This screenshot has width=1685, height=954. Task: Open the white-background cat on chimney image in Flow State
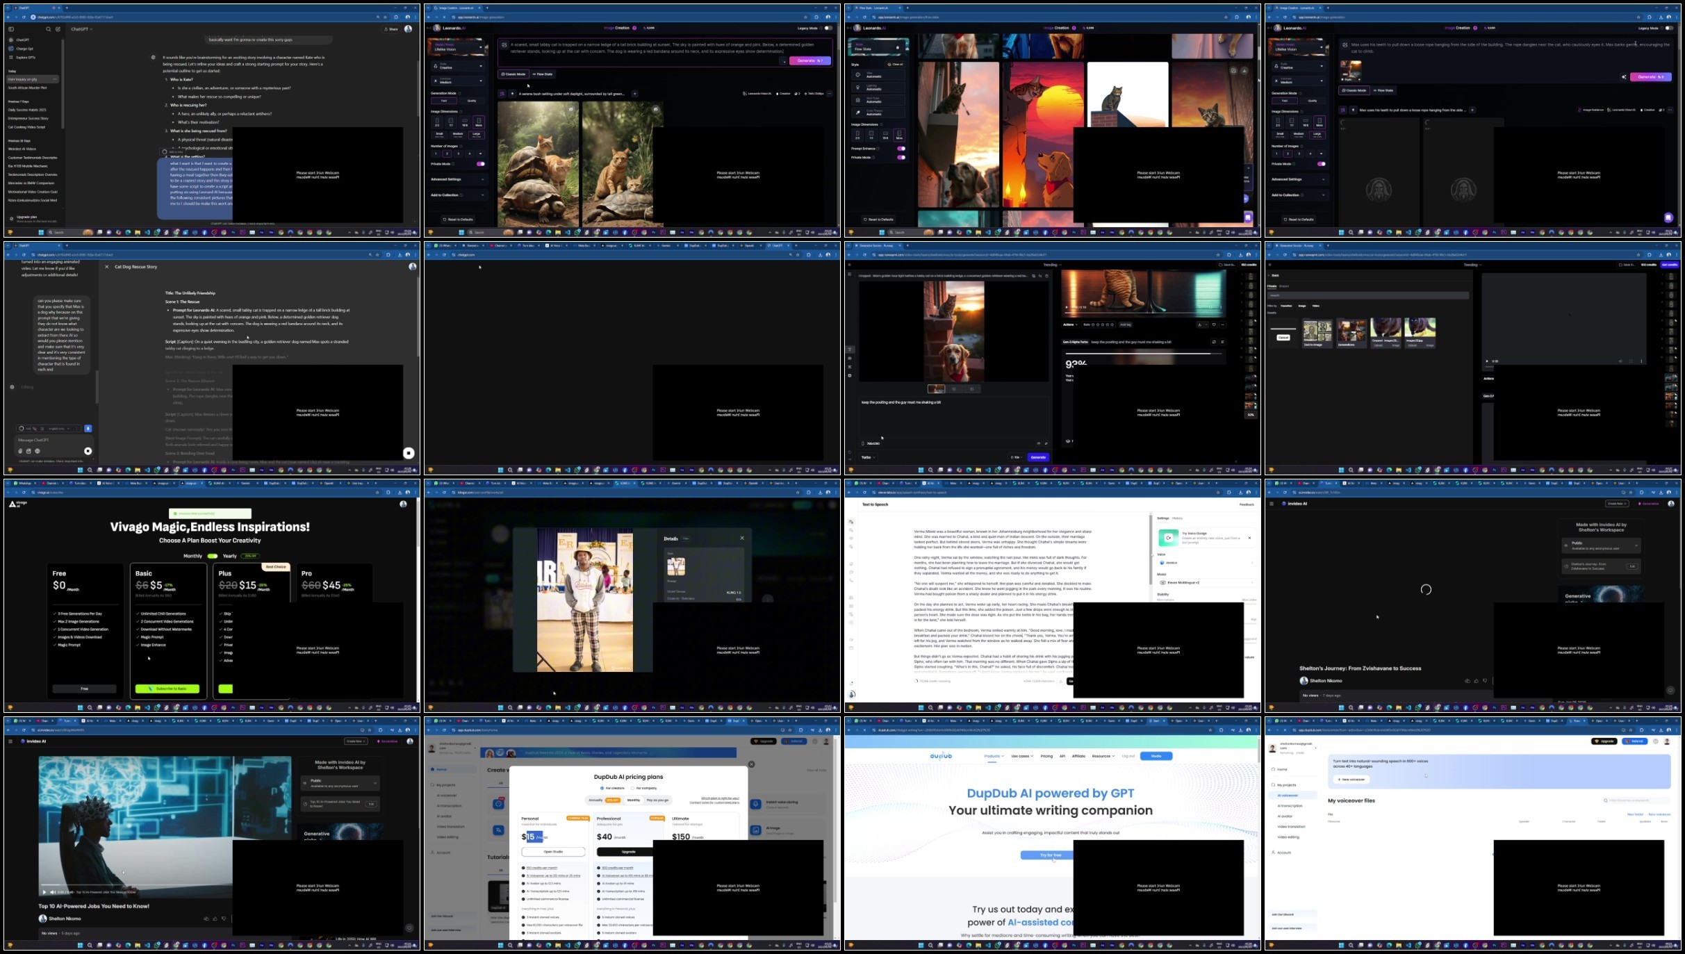point(1127,95)
